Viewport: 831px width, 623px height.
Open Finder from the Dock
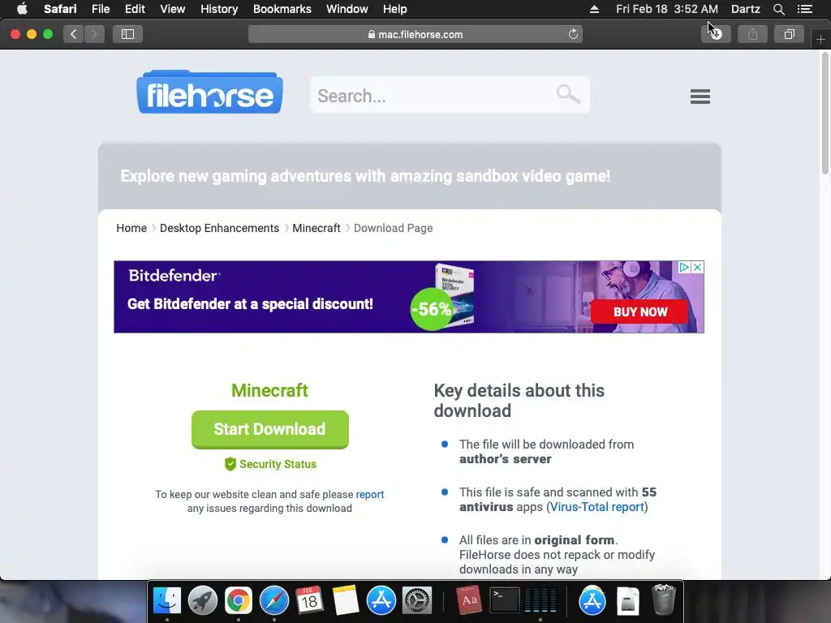tap(167, 601)
